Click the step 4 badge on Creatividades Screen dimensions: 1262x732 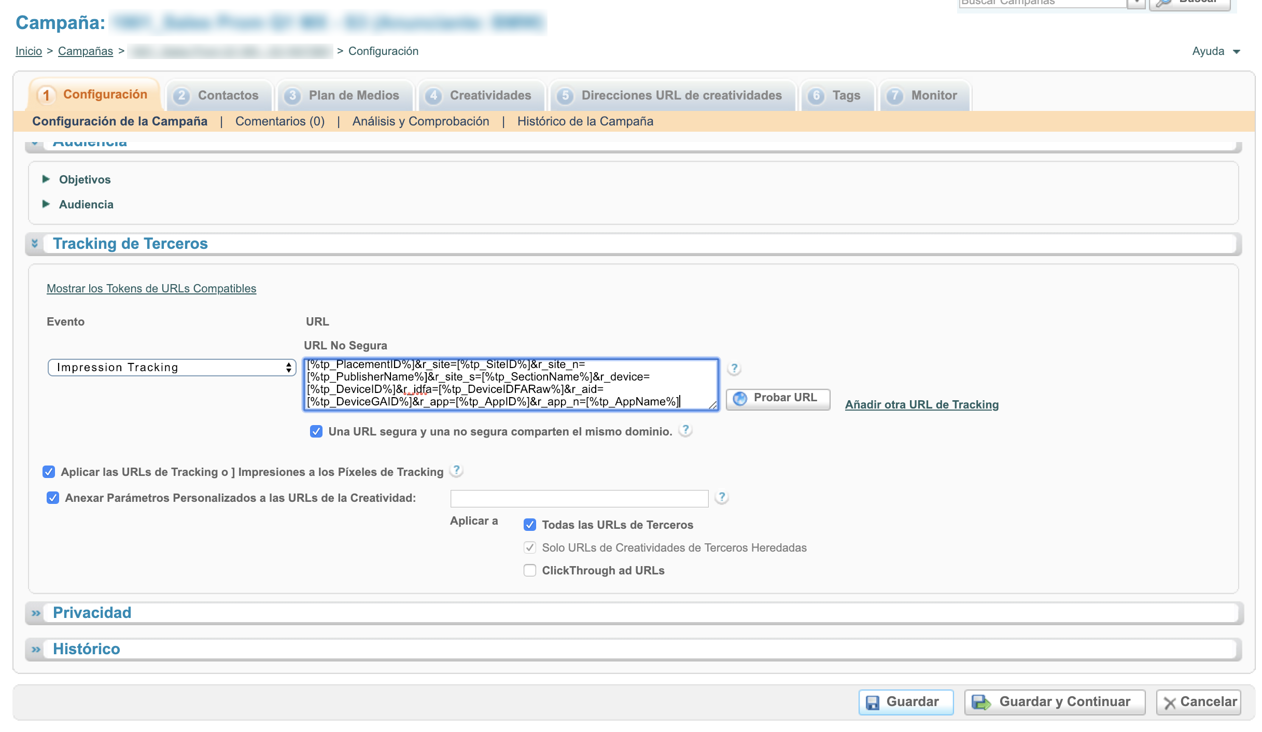point(433,96)
